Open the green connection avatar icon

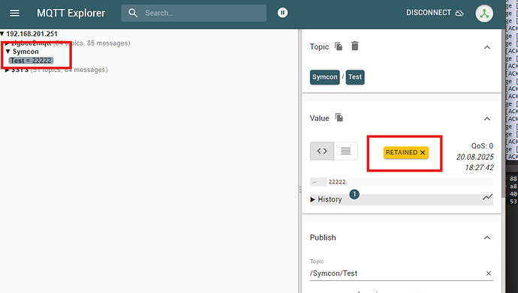coord(484,13)
